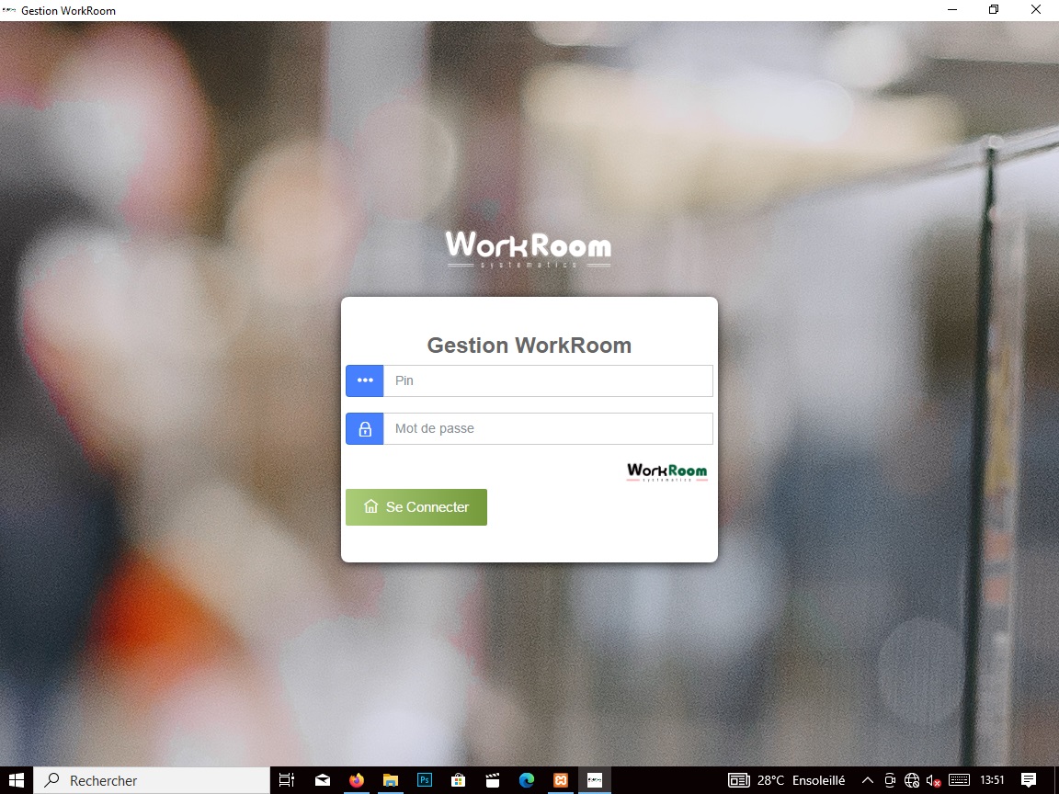Open XAMPP from the taskbar
The height and width of the screenshot is (794, 1059).
tap(560, 780)
